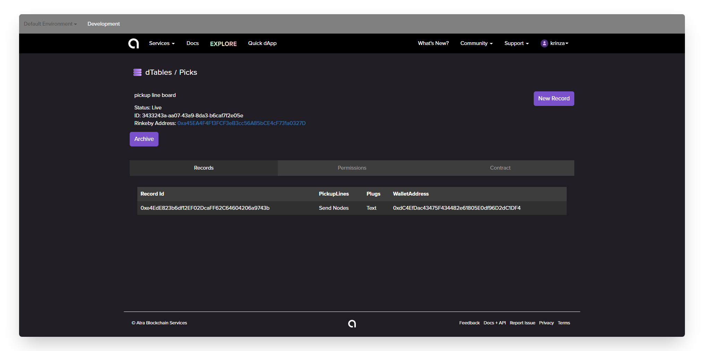
Task: Open the Rinkeby address link
Action: point(241,123)
